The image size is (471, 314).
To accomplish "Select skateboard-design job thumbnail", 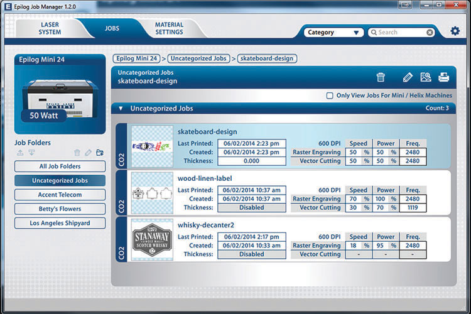I will pyautogui.click(x=152, y=146).
